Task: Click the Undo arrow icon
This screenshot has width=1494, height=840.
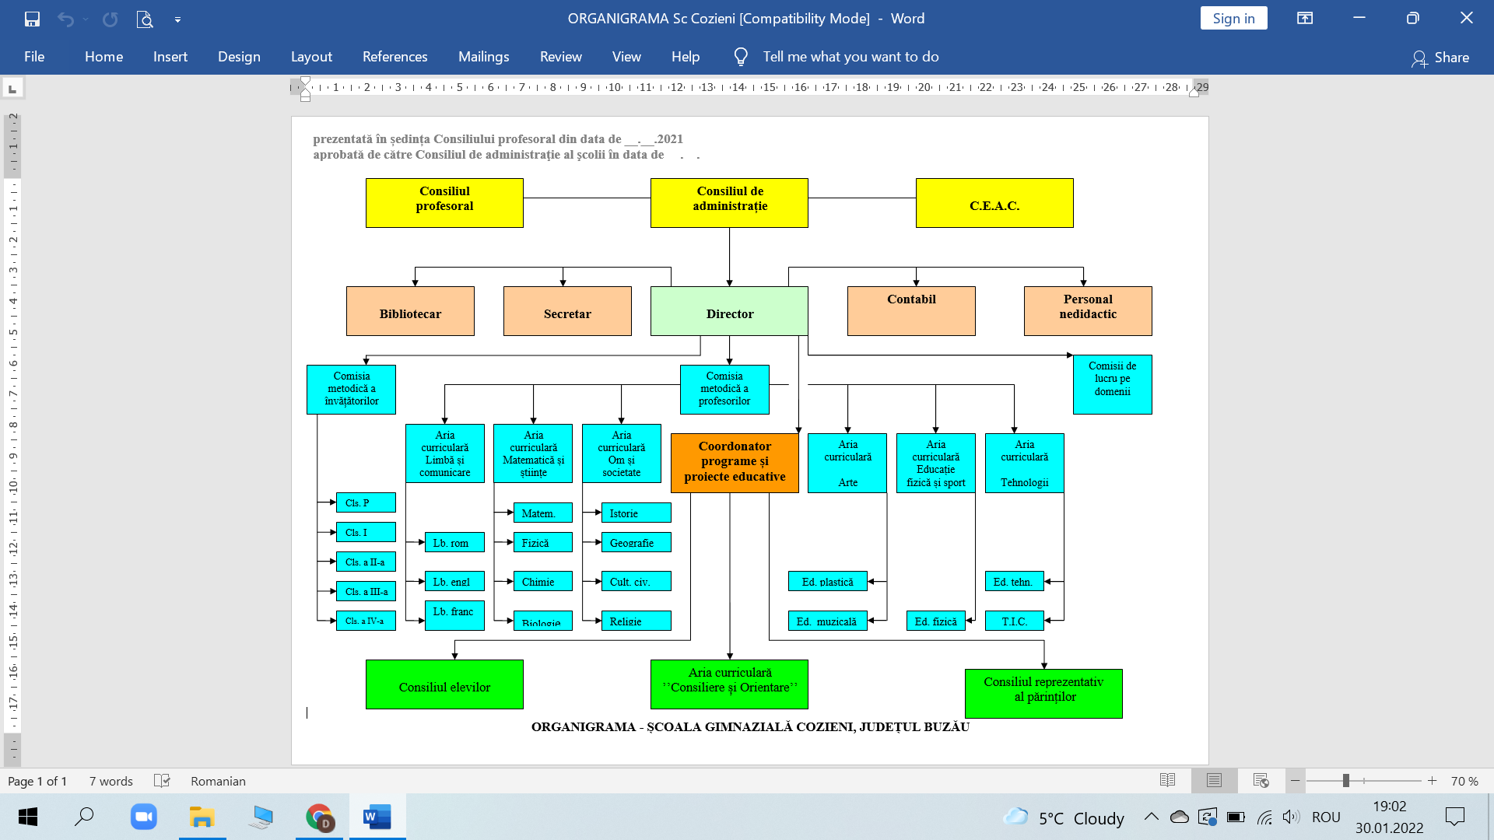Action: tap(65, 19)
